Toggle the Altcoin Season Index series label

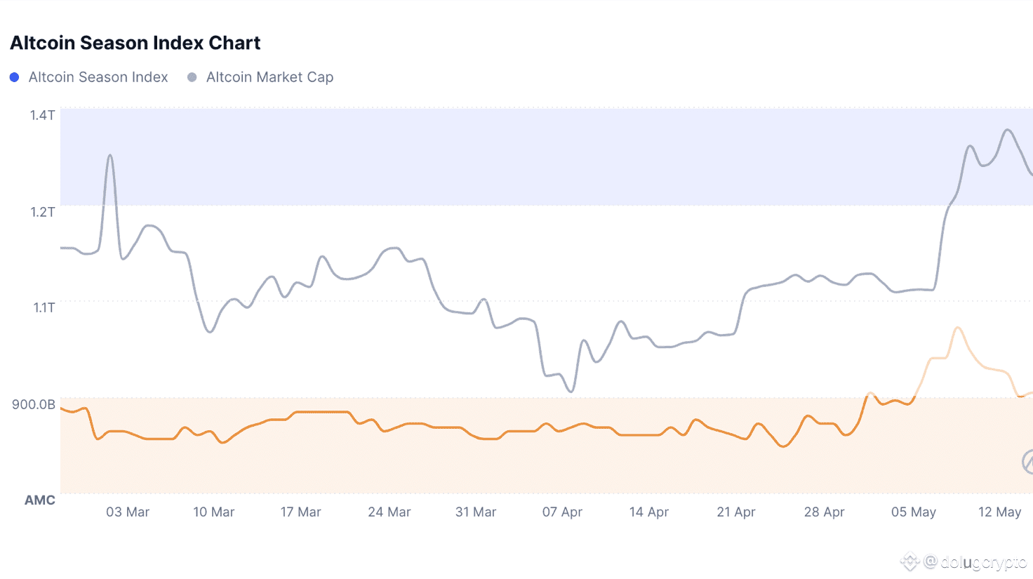98,77
